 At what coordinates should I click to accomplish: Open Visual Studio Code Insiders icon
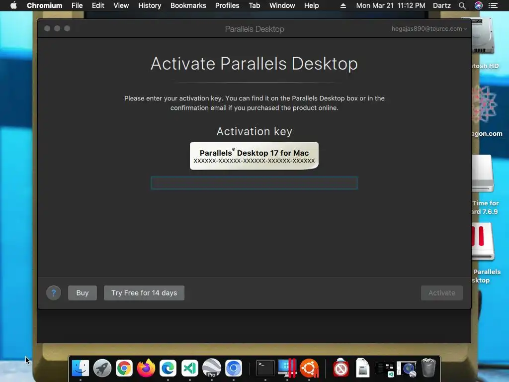pyautogui.click(x=190, y=368)
